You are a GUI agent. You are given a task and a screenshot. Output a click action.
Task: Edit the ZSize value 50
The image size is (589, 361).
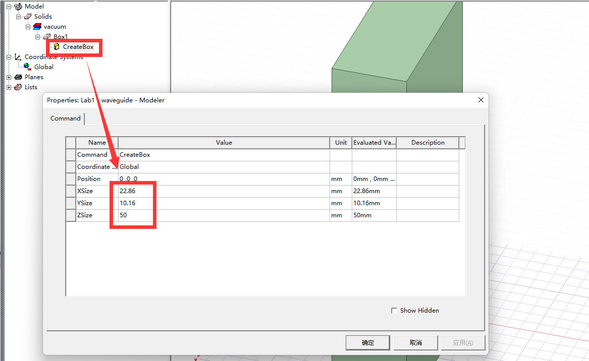(224, 215)
